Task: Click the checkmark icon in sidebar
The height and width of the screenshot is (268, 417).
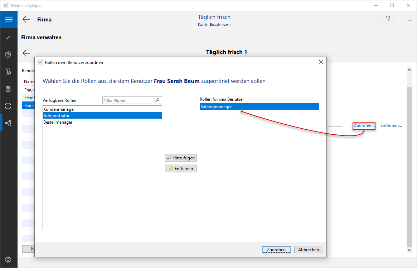Action: [9, 37]
